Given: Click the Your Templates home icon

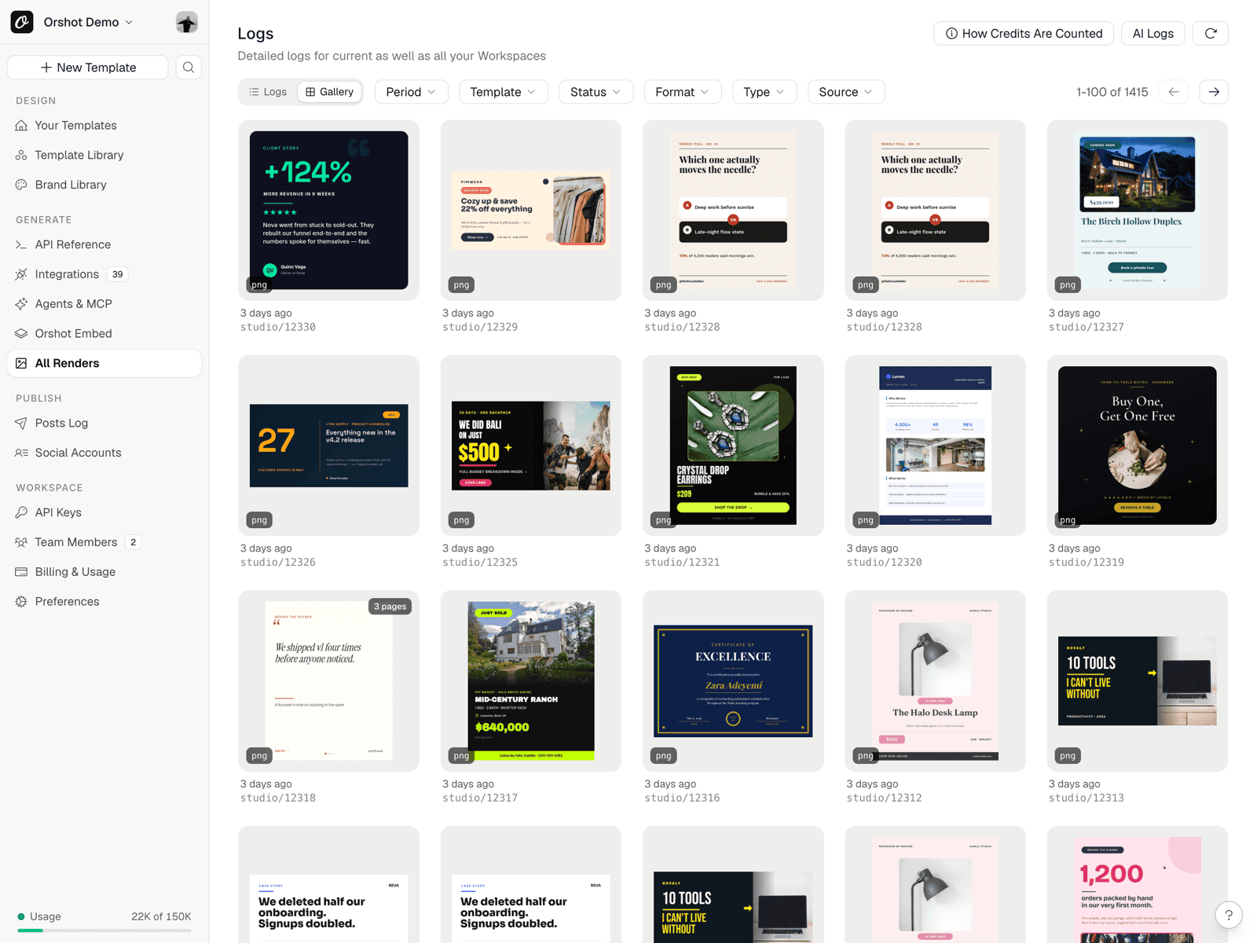Looking at the screenshot, I should pos(21,126).
